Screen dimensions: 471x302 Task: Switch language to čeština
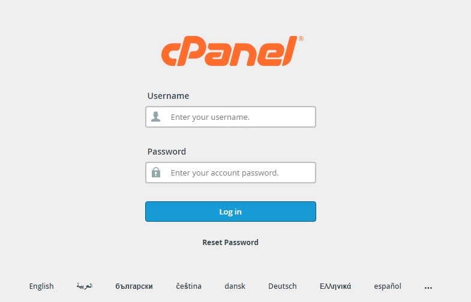pos(189,286)
